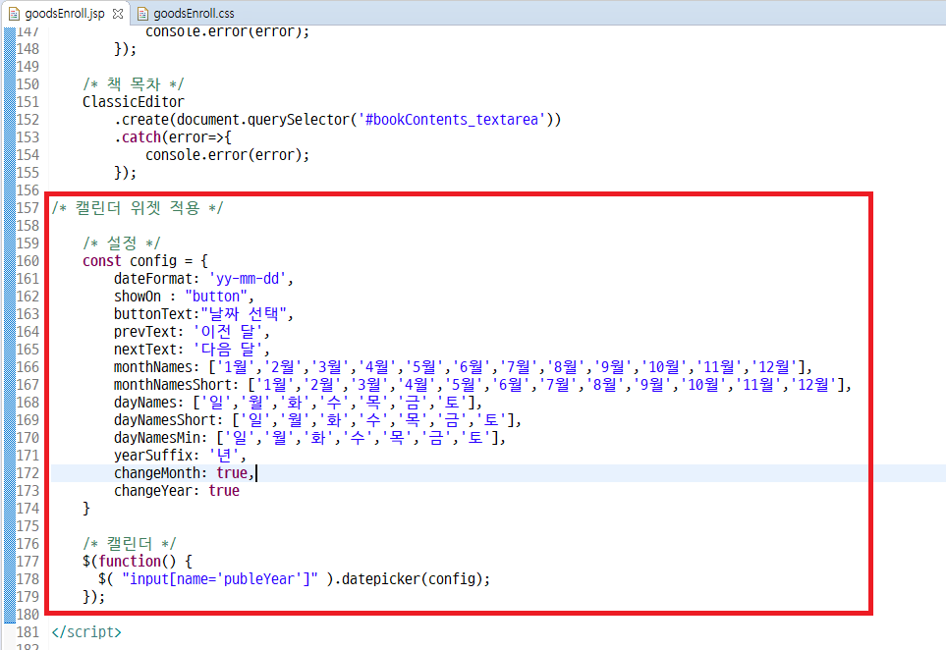Viewport: 946px width, 650px height.
Task: Click the "input[name='publeYear']" selector string
Action: tap(220, 579)
